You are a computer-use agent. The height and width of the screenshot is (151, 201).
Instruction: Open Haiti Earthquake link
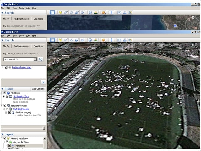pos(21,109)
